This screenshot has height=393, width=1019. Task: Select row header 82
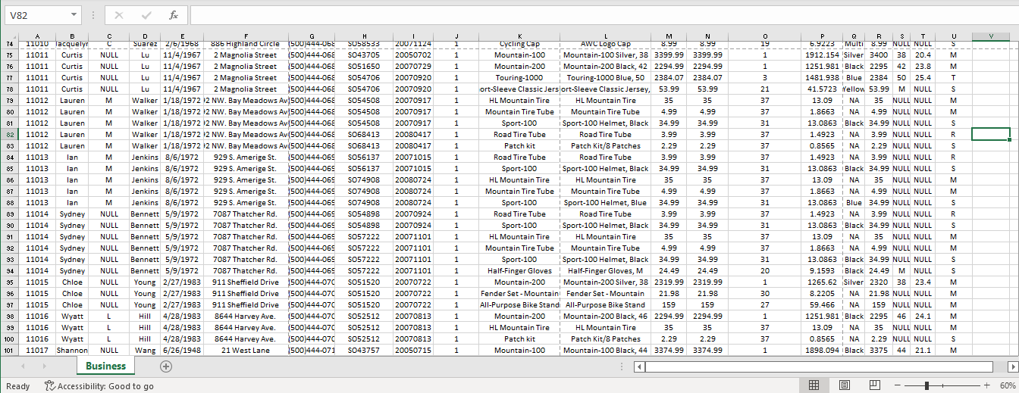tap(10, 134)
